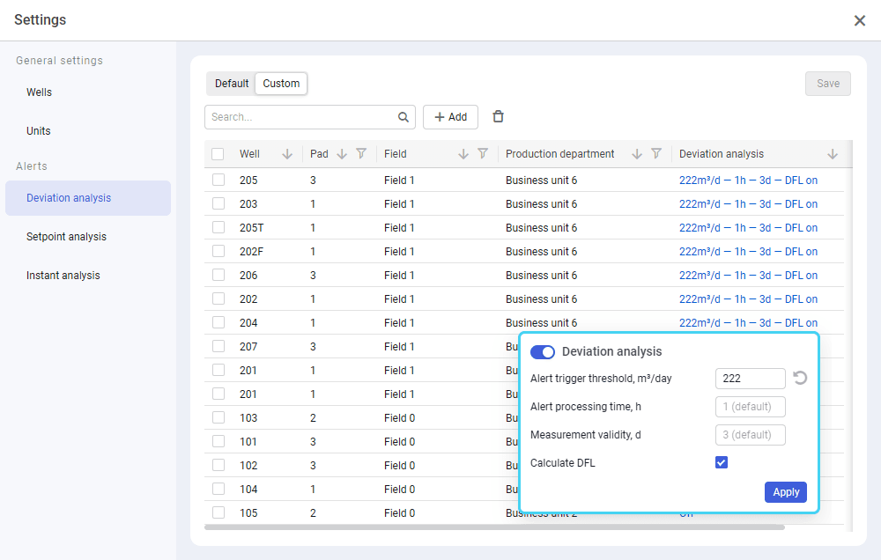Open the Field column filter
The width and height of the screenshot is (881, 560).
[483, 153]
